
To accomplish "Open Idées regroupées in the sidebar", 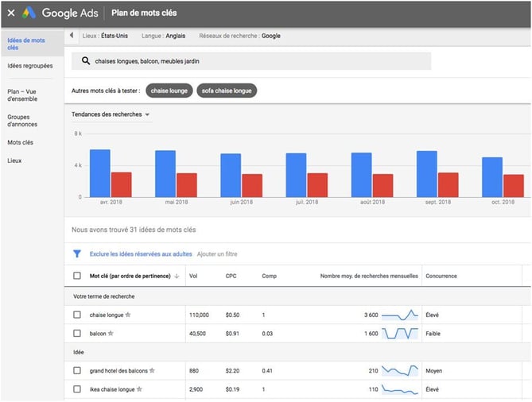I will (30, 66).
